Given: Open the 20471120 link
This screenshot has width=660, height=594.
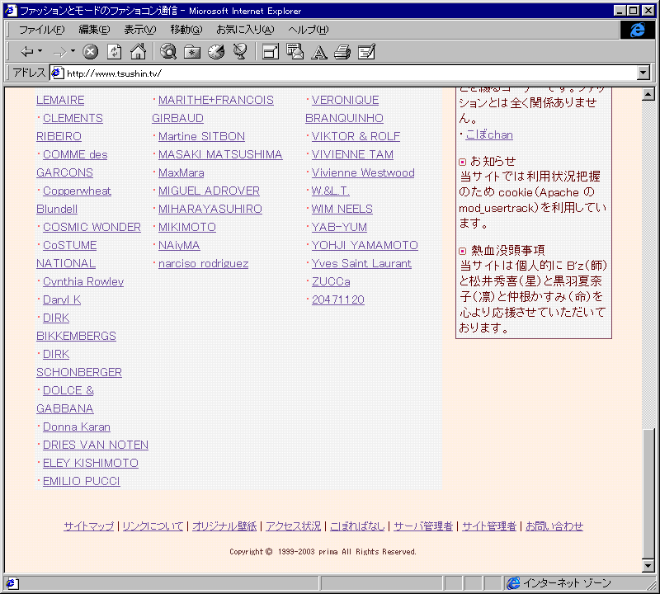Looking at the screenshot, I should pyautogui.click(x=338, y=299).
